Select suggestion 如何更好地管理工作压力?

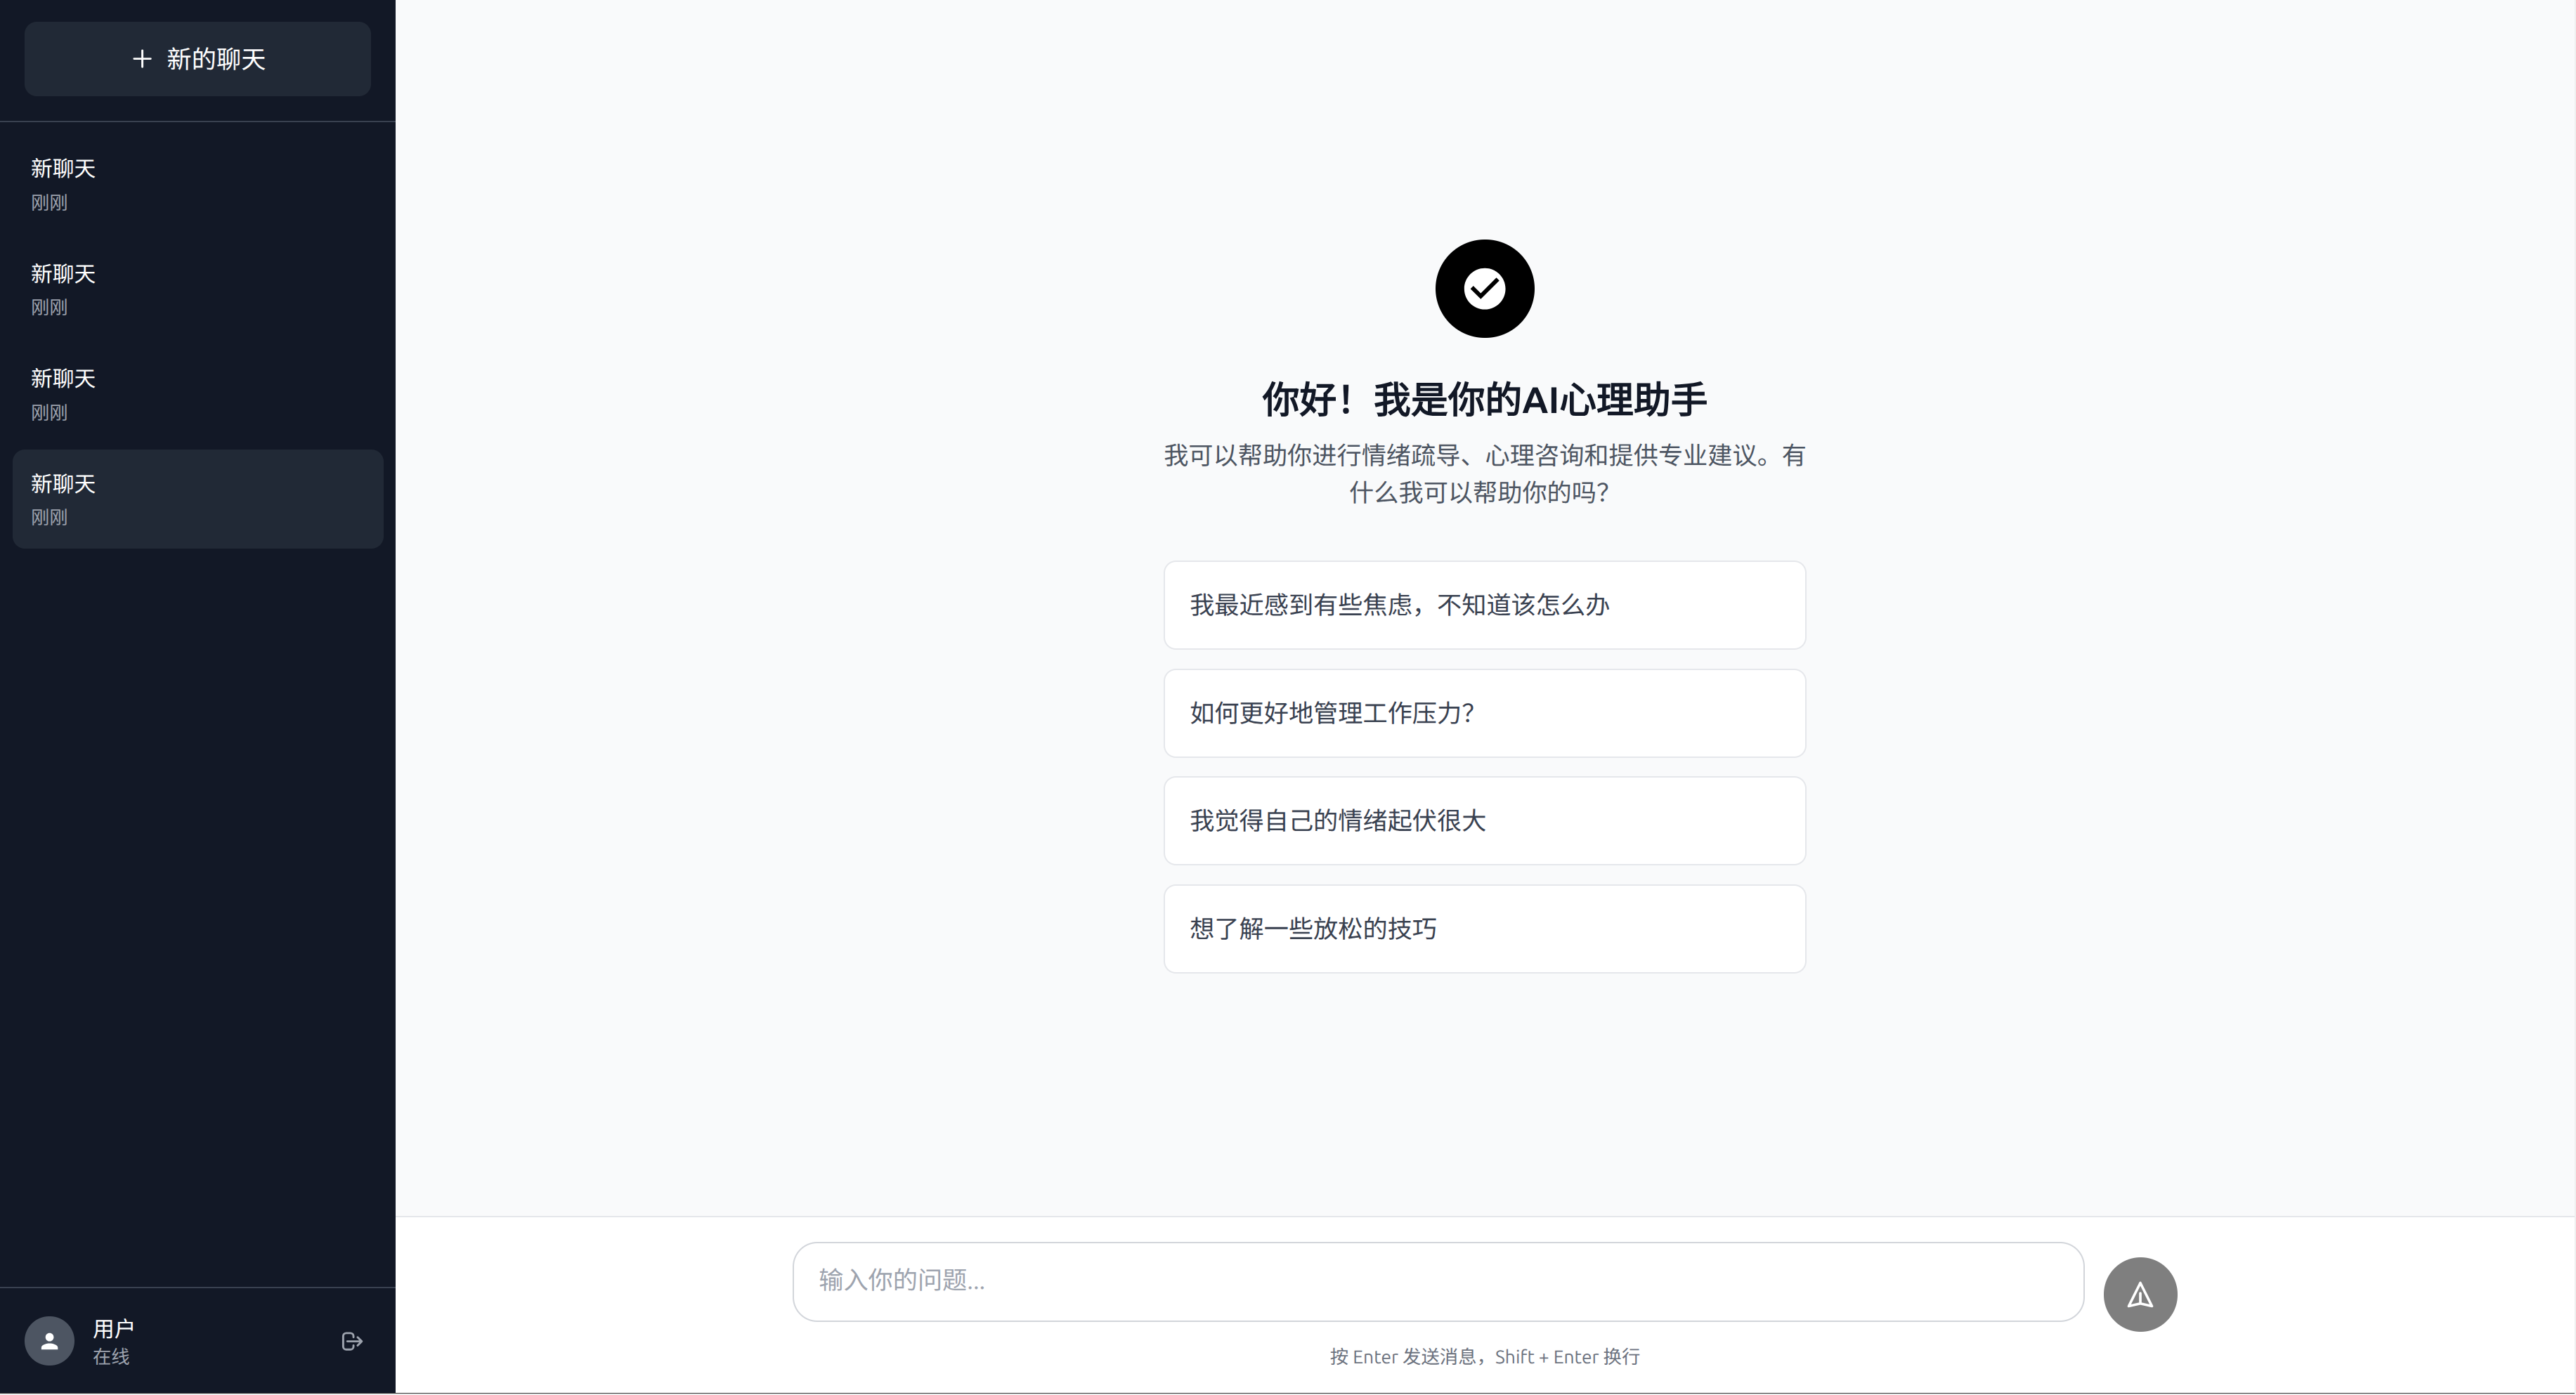point(1484,712)
